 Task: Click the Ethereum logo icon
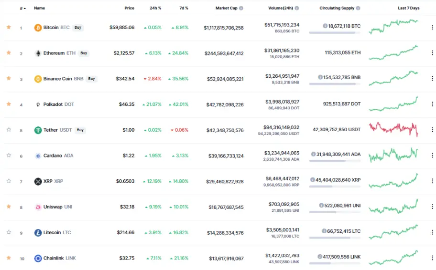pos(38,53)
